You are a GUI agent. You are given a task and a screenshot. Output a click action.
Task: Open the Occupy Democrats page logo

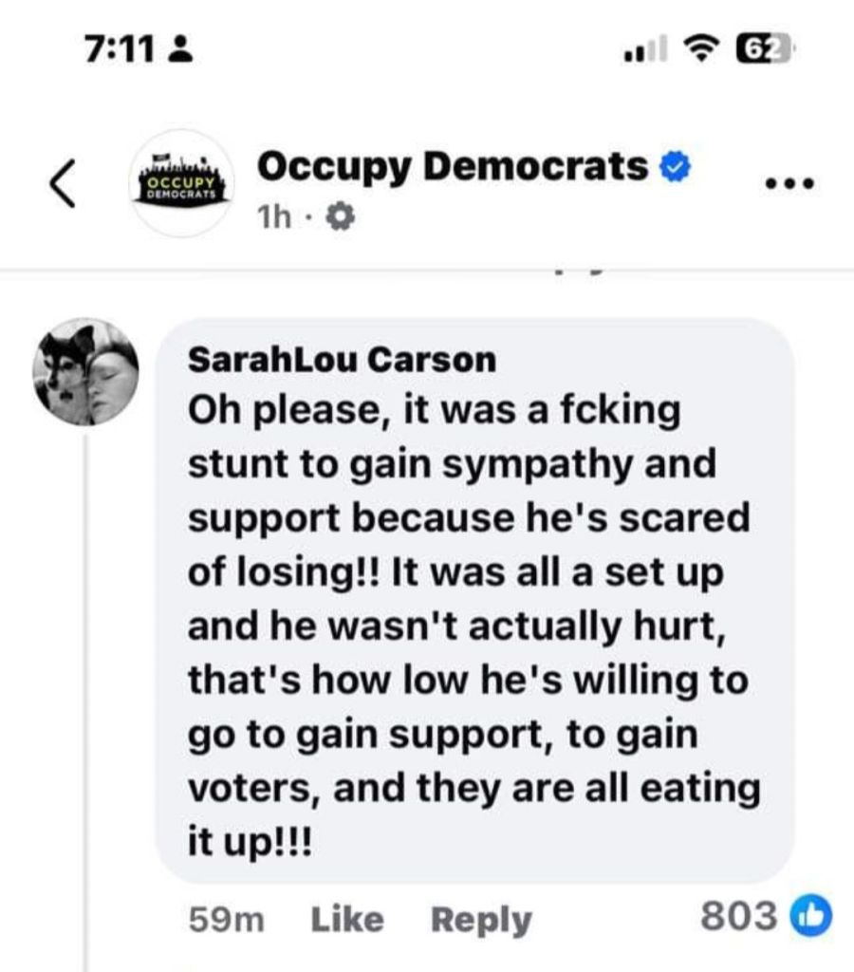(x=179, y=183)
